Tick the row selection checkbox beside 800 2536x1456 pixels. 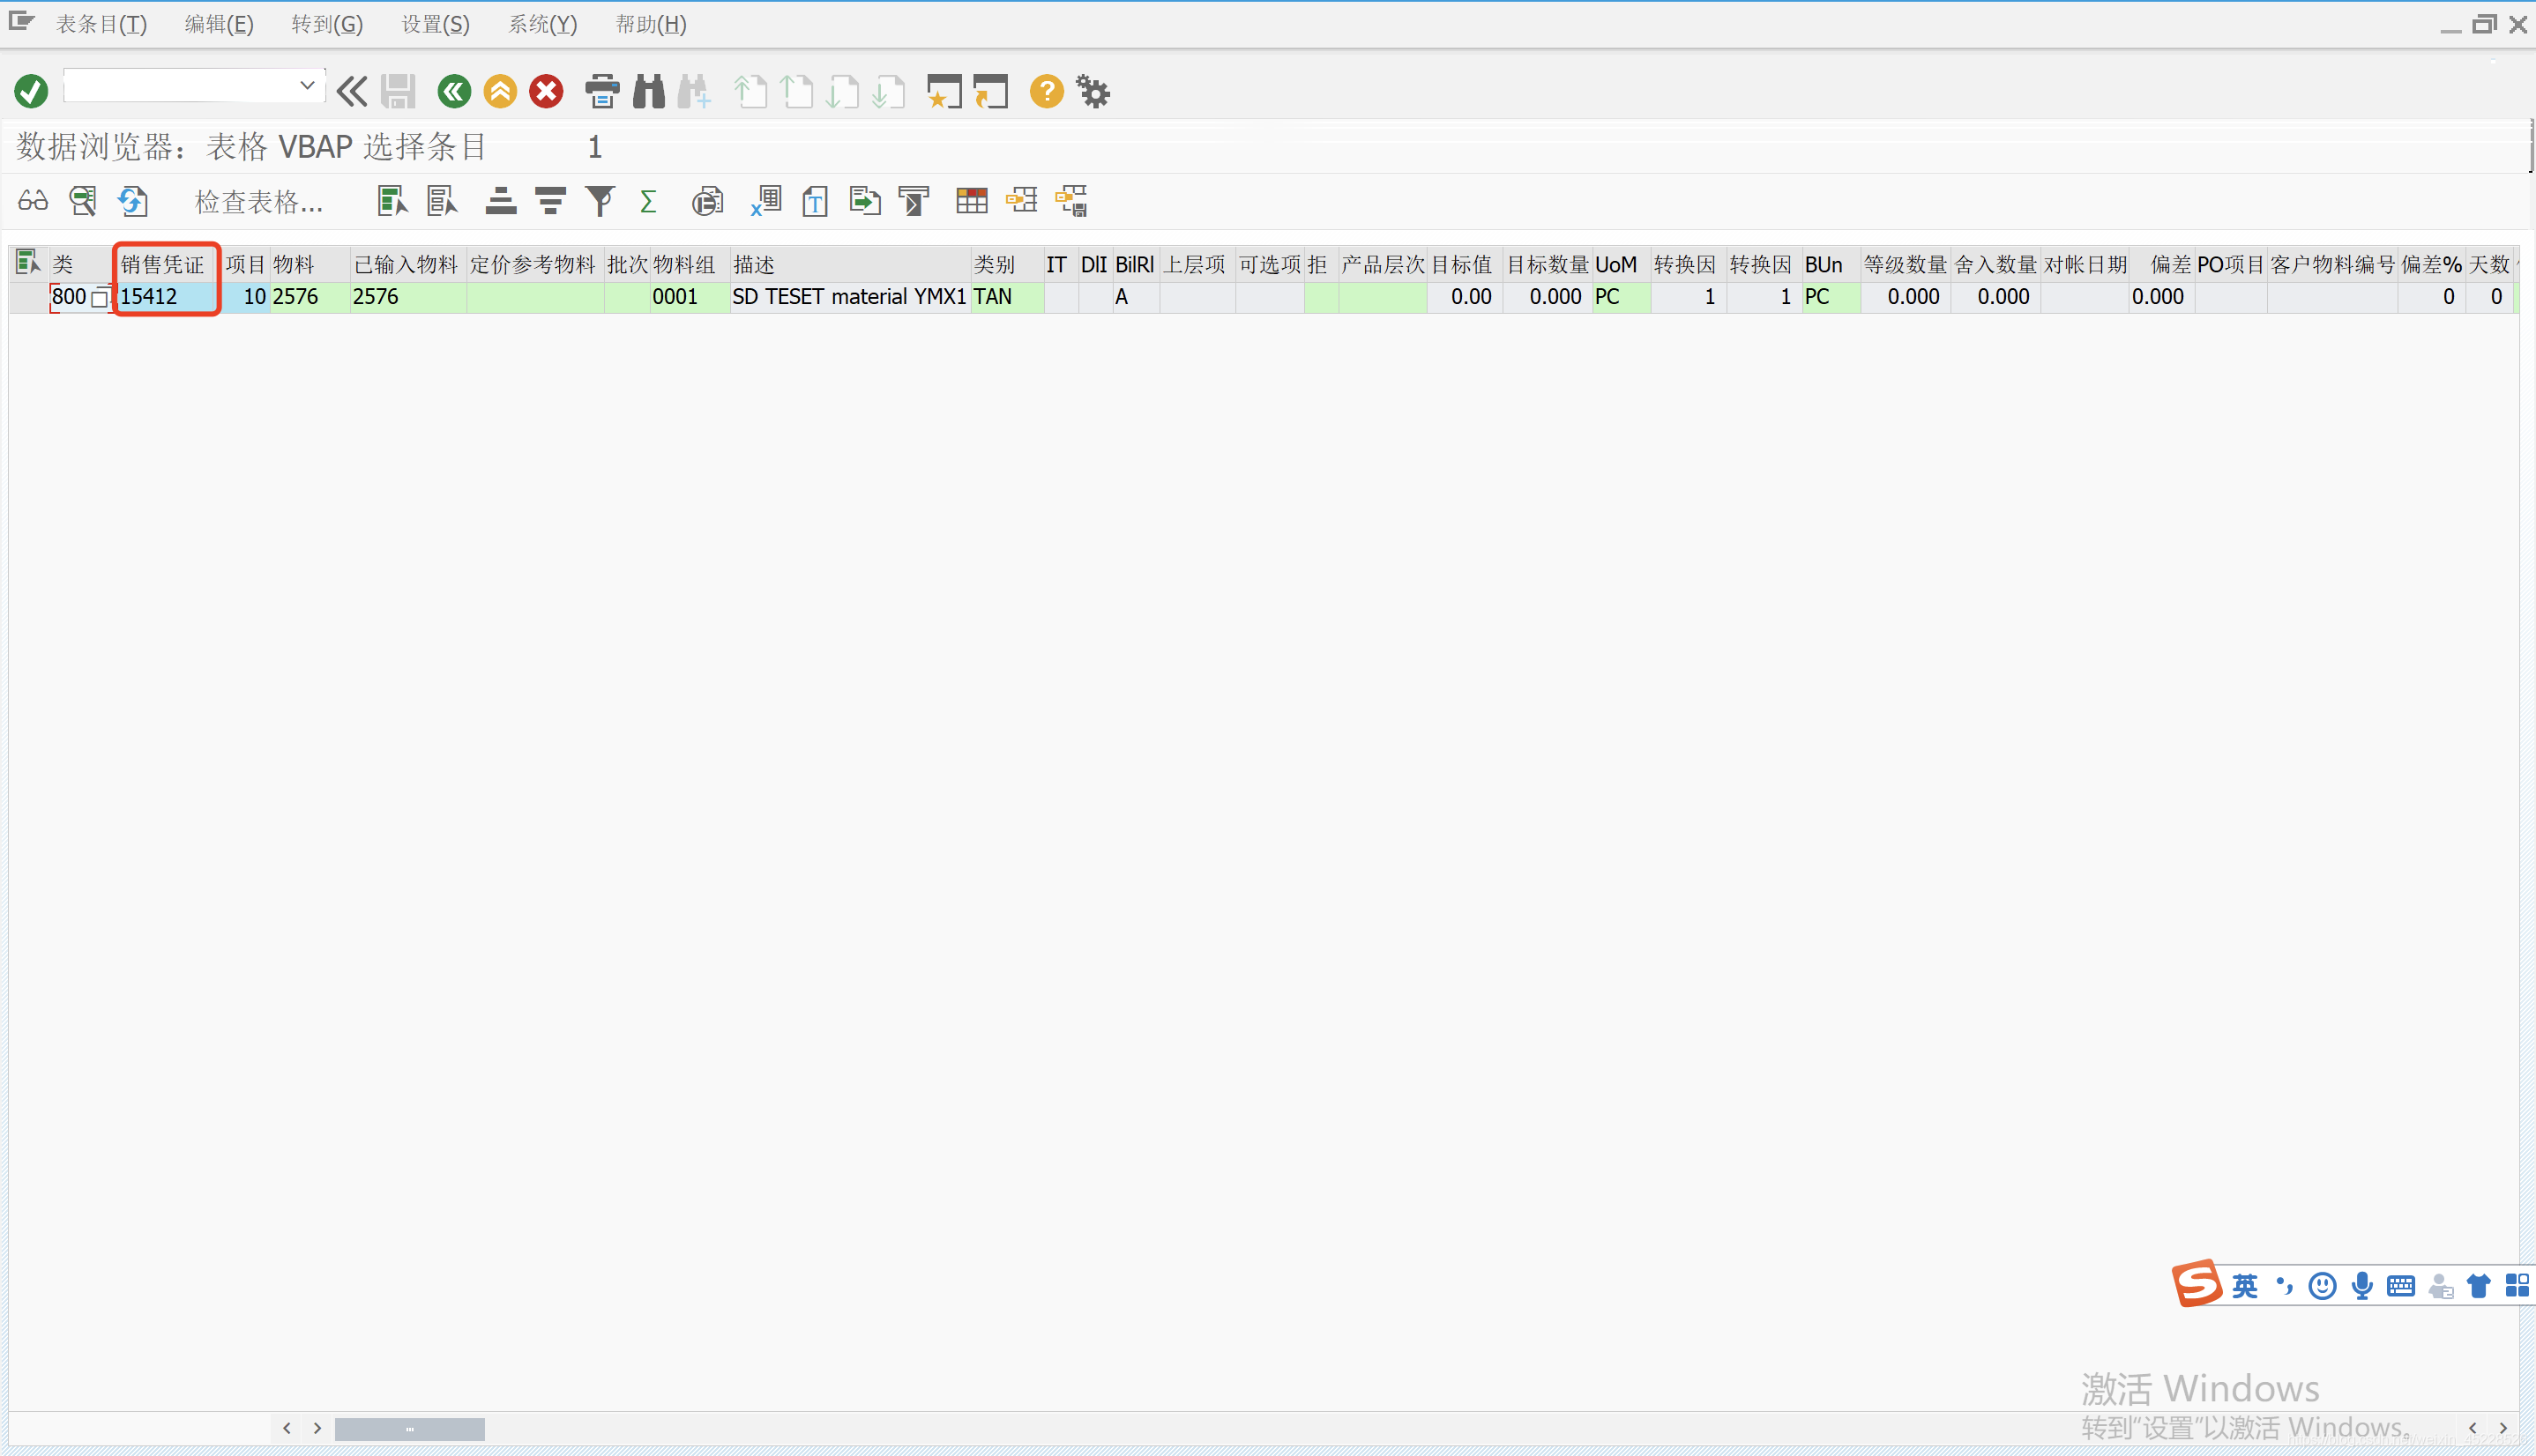click(99, 298)
